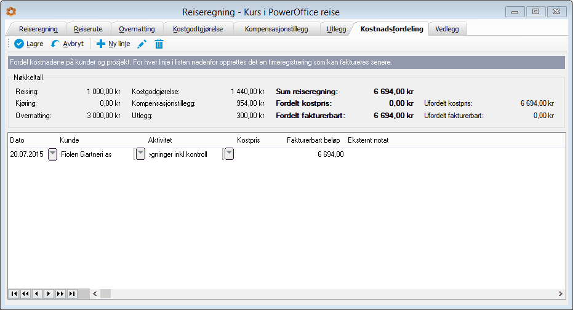Switch to the Kostgodtgjørelse tab

coord(198,29)
